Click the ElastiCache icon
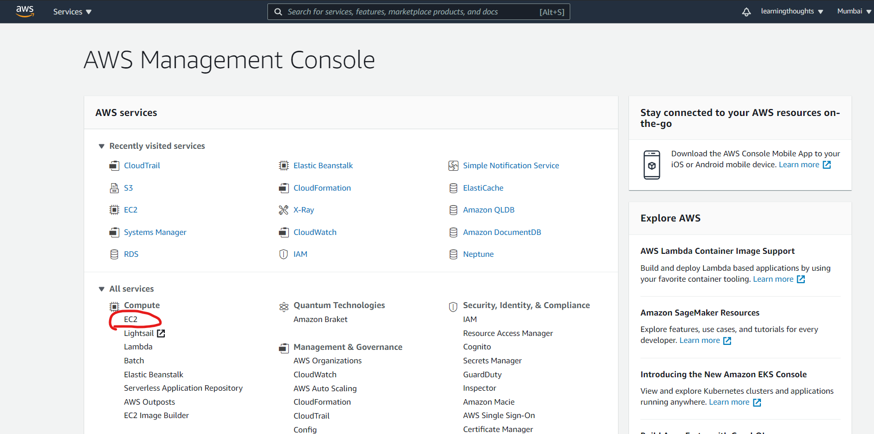Image resolution: width=874 pixels, height=434 pixels. tap(453, 188)
